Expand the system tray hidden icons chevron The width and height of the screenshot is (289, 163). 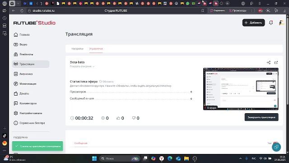coord(240,158)
